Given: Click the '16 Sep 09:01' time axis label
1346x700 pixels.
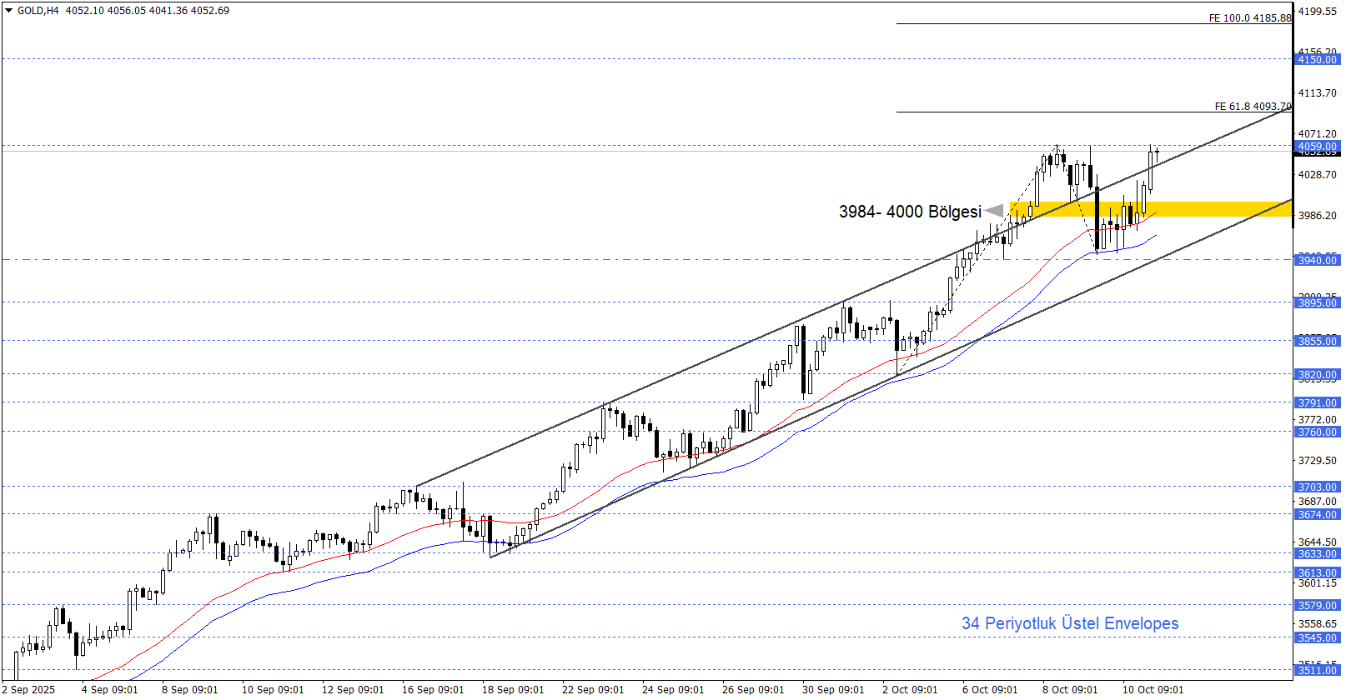Looking at the screenshot, I should click(432, 689).
